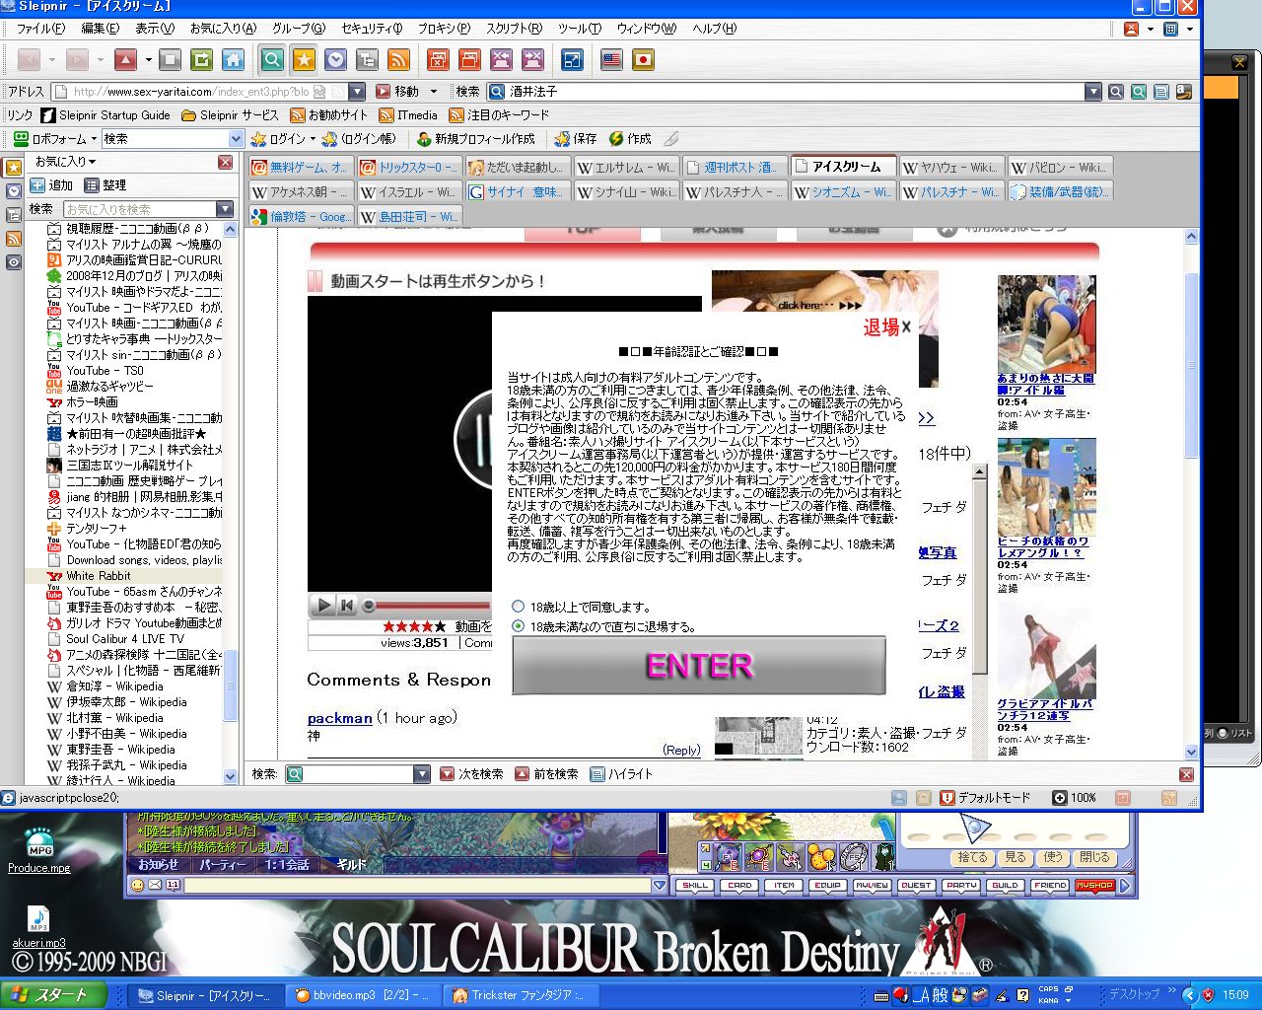Click 新規プロフィール作成 in RoboForm bar

click(x=475, y=139)
